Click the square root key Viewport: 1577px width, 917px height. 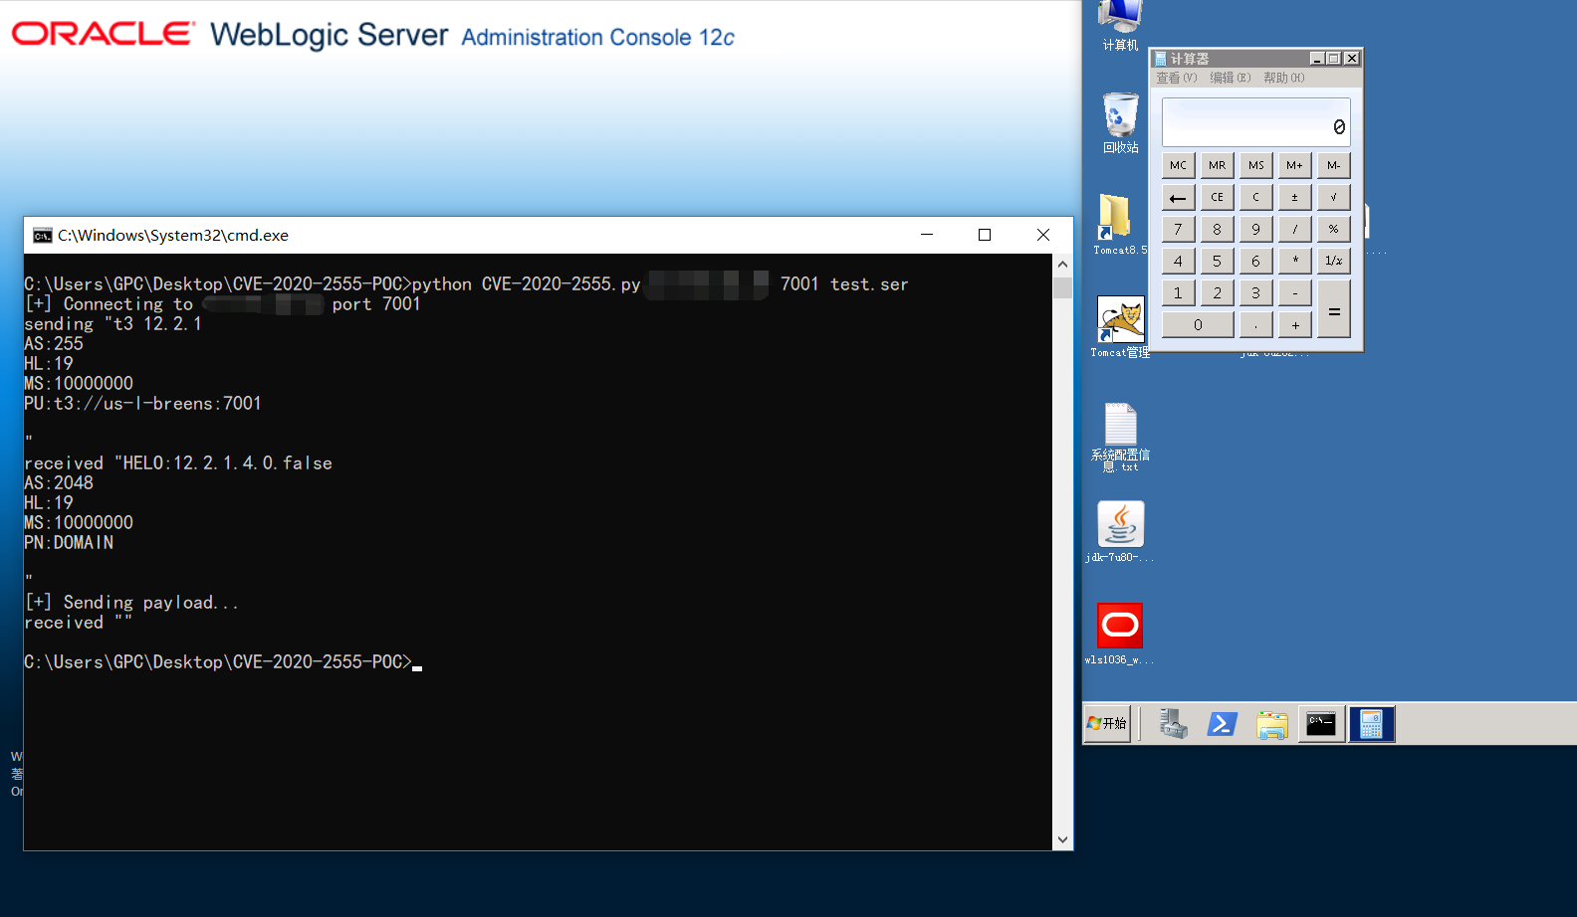(1333, 197)
